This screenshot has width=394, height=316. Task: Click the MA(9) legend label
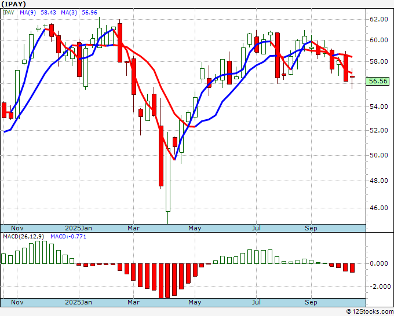(x=28, y=13)
